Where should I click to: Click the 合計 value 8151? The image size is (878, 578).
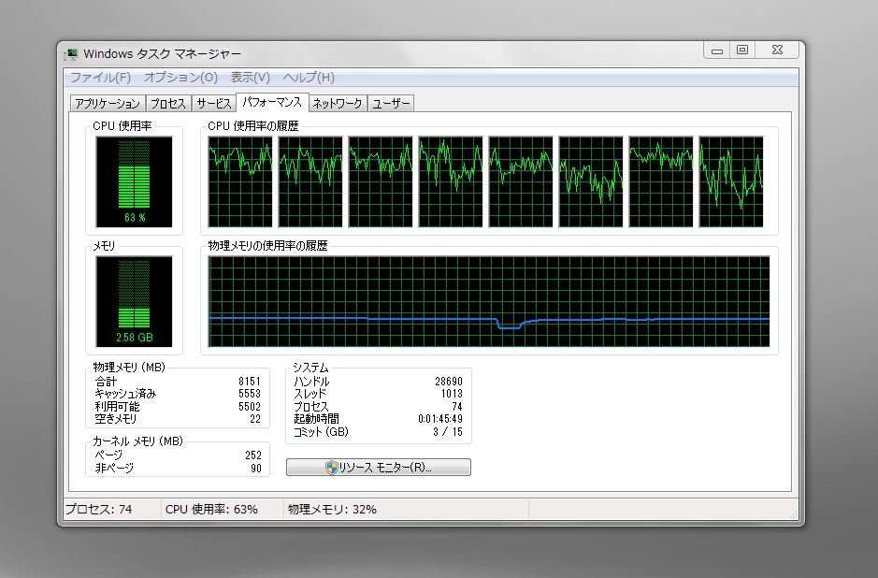point(249,382)
